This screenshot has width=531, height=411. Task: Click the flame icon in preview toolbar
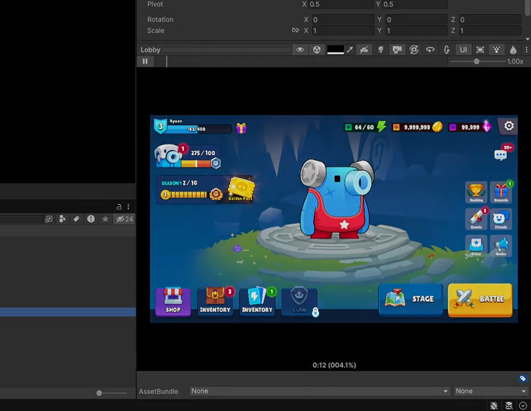513,50
